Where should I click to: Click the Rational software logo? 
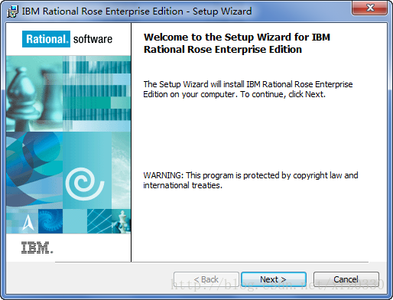[x=67, y=39]
